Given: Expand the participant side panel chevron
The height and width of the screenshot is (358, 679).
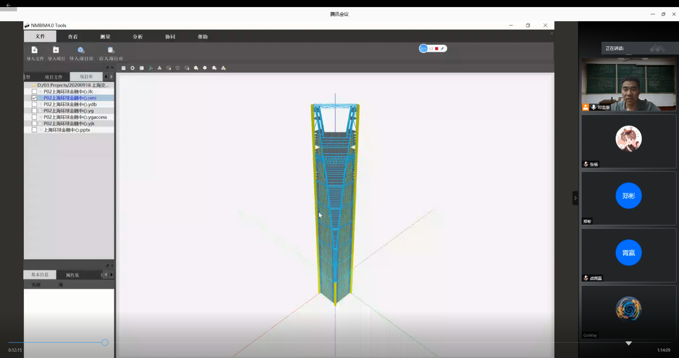Looking at the screenshot, I should (575, 198).
